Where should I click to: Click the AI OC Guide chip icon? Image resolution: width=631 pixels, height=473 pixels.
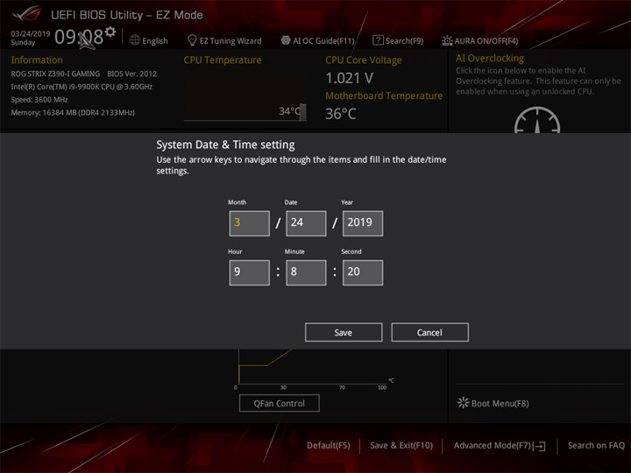[286, 40]
